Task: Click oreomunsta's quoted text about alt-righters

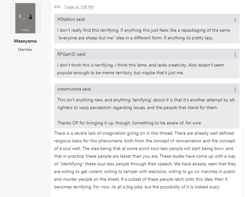Action: (147, 104)
